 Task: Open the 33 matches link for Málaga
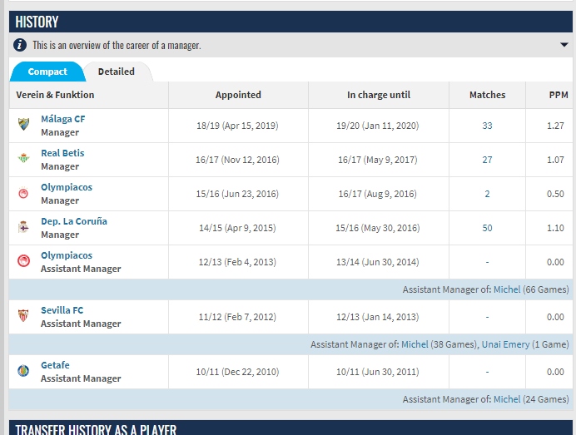(x=487, y=126)
